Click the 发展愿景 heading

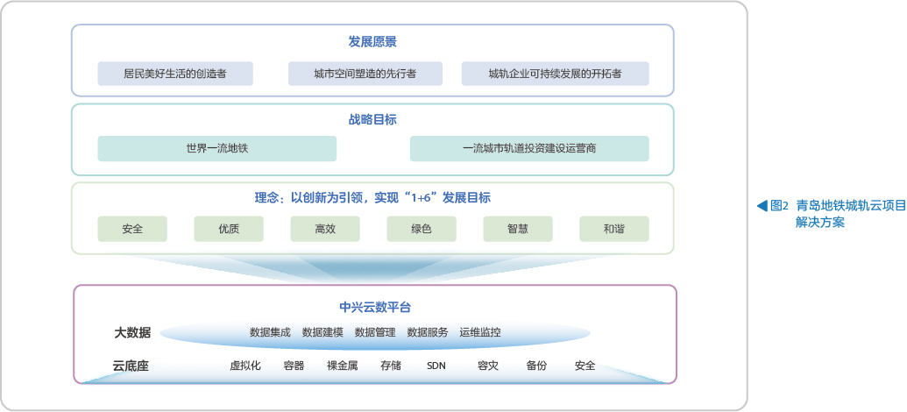[372, 42]
